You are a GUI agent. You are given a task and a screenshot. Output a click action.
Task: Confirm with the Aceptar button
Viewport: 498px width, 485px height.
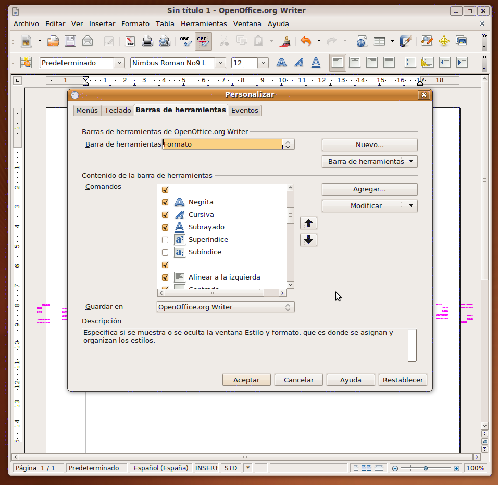point(246,380)
